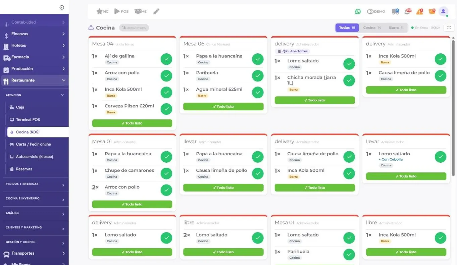
Task: Collapse the Restaurante menu
Action: click(x=34, y=81)
